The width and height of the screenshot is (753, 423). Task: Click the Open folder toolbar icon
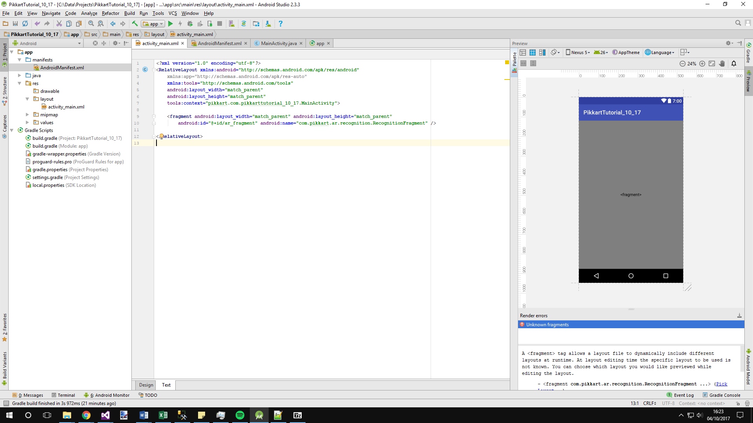pyautogui.click(x=5, y=24)
